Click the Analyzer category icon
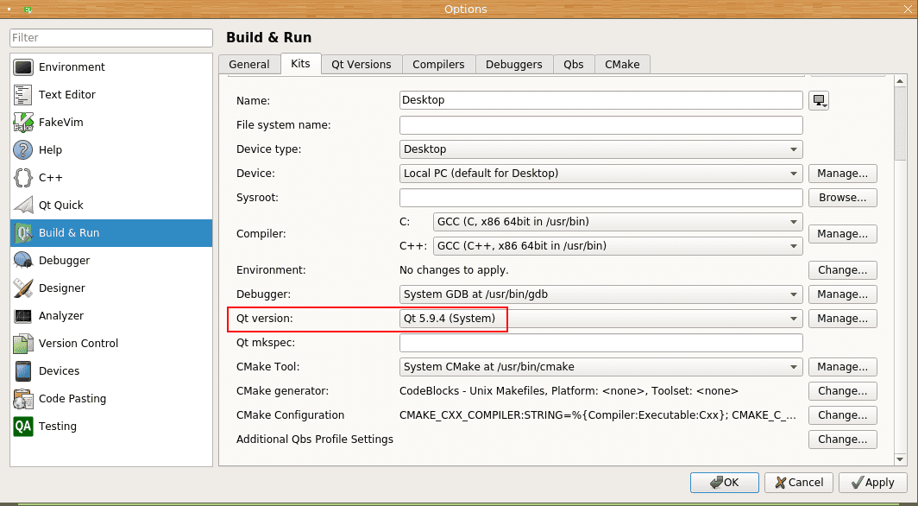918x506 pixels. 23,316
